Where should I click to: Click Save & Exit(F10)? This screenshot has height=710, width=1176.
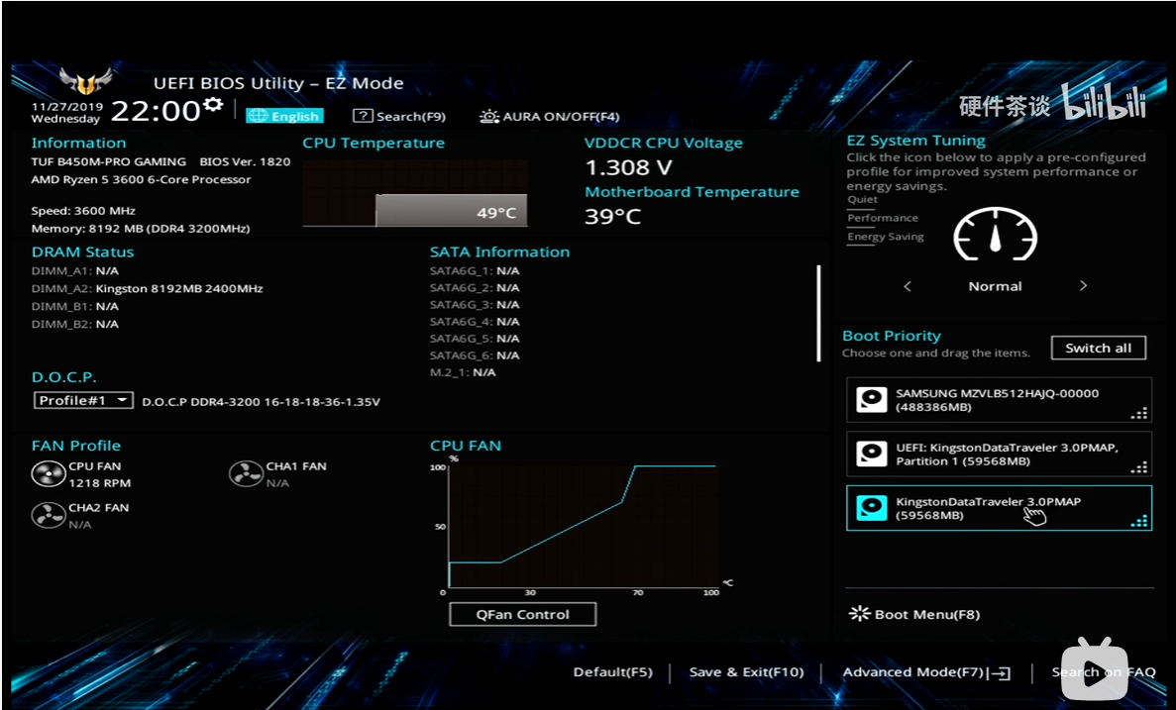[x=746, y=672]
